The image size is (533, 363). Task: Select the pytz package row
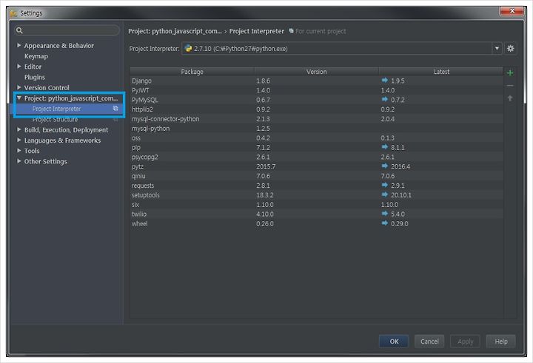tap(317, 166)
